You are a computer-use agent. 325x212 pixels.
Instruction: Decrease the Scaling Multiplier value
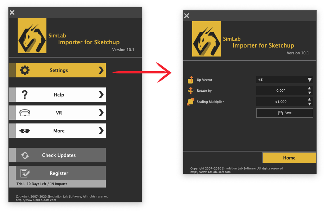[x=310, y=104]
